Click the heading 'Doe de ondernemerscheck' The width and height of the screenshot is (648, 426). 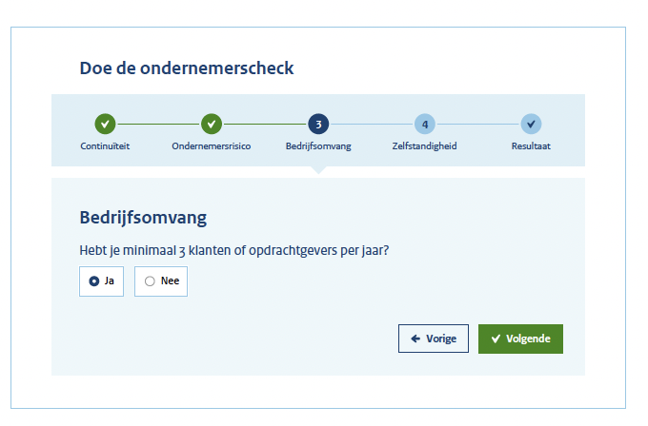[x=187, y=68]
